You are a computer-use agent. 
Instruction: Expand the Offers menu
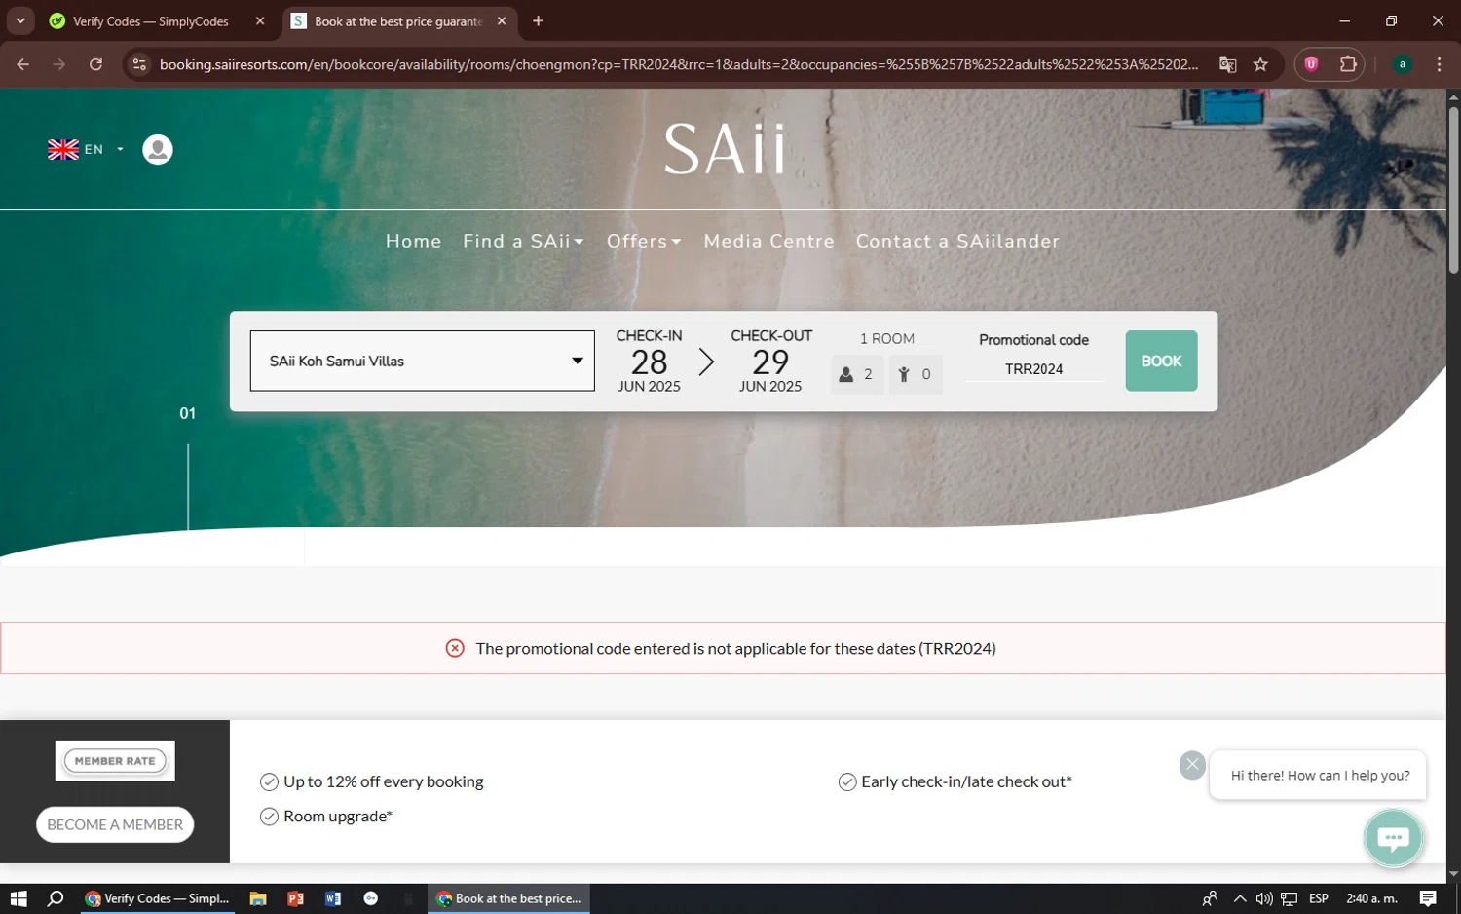click(644, 241)
